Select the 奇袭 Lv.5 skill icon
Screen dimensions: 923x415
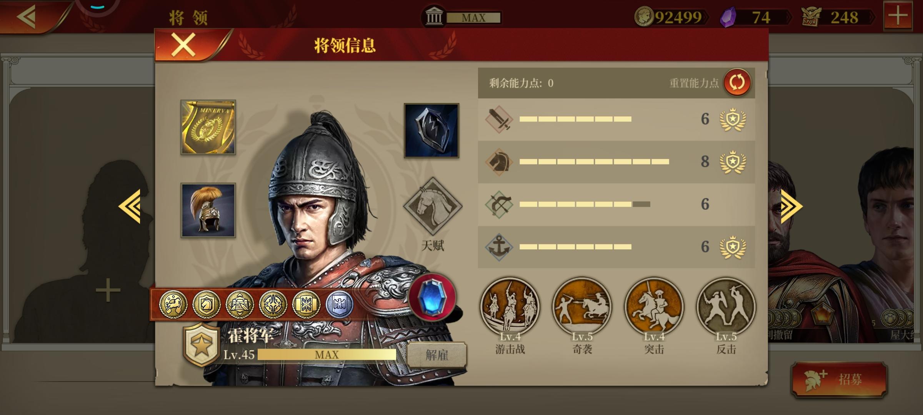582,307
